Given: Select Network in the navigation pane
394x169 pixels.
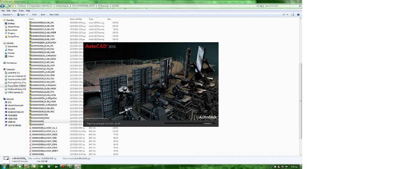Looking at the screenshot, I should coord(10,99).
